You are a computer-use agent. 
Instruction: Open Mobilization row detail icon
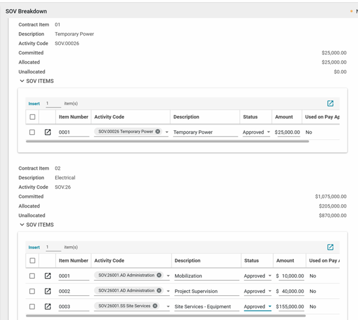(48, 276)
